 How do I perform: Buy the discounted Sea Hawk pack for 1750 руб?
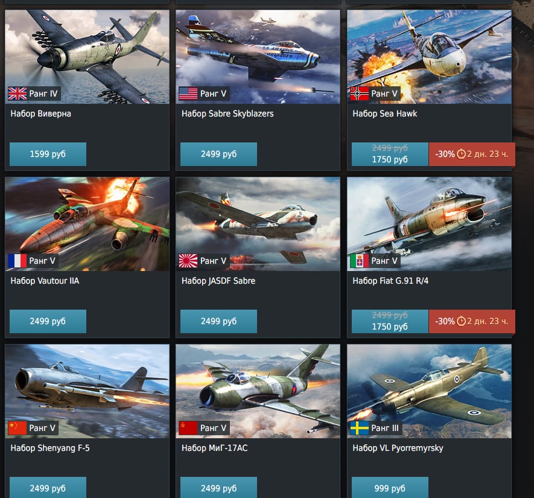point(390,155)
